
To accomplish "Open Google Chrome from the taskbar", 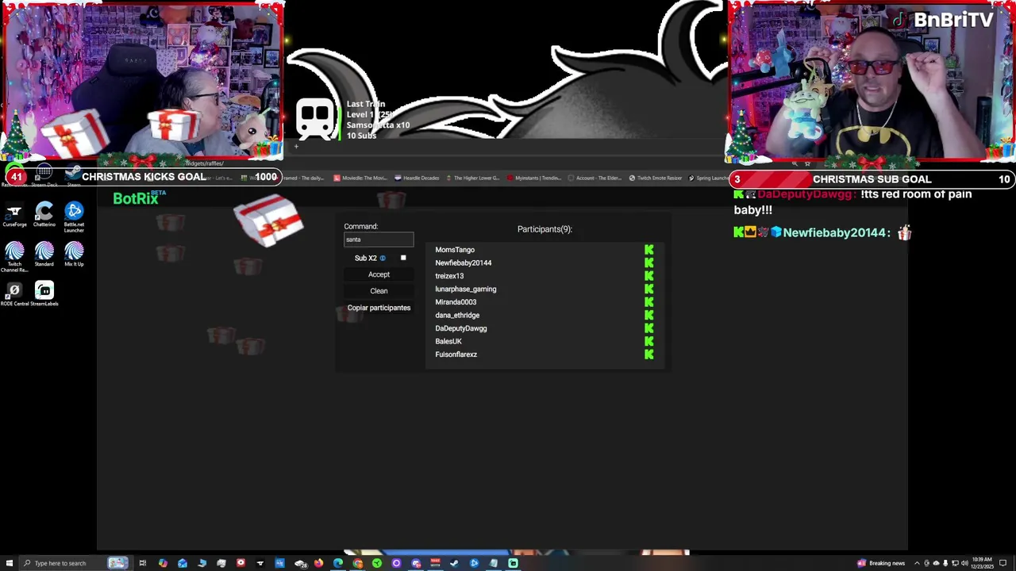I will tap(358, 563).
